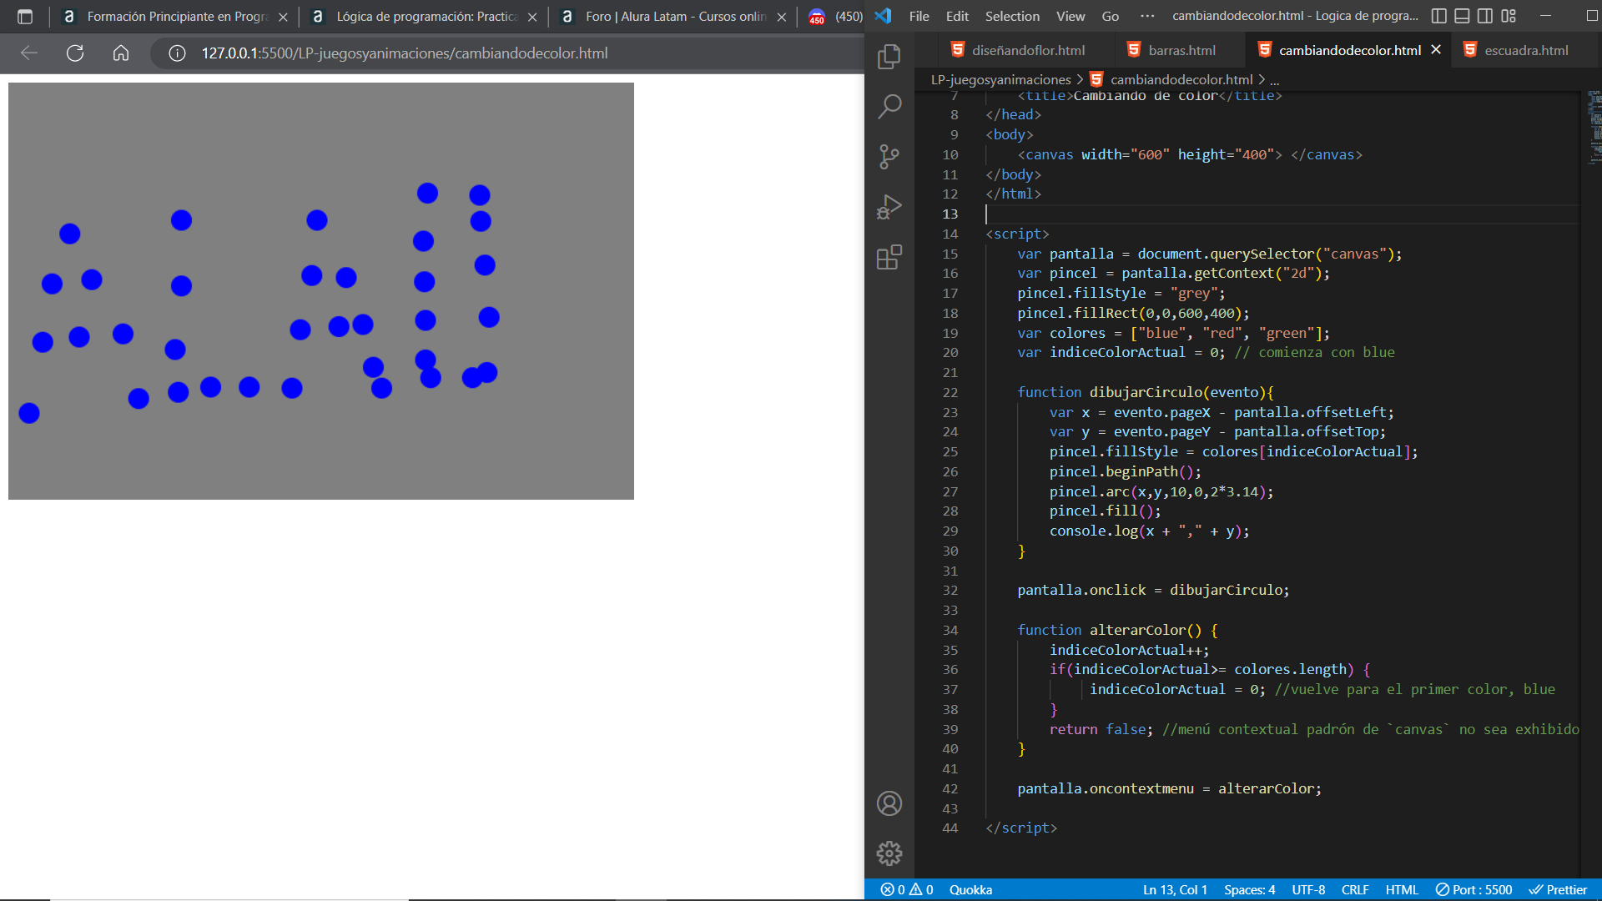Open the Selection menu
This screenshot has height=901, width=1602.
(1012, 16)
